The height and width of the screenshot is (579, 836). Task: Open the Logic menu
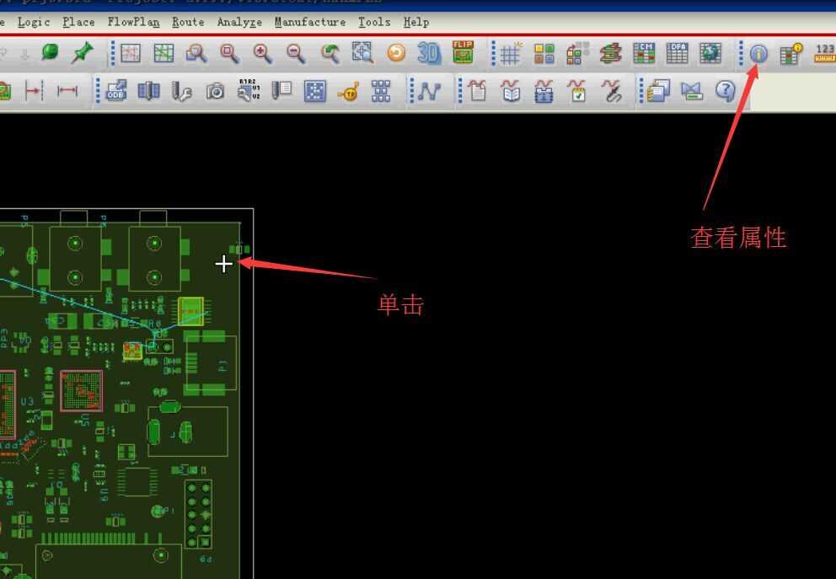(34, 23)
